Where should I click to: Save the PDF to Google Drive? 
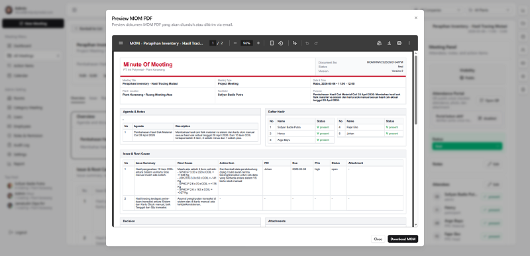tap(379, 43)
